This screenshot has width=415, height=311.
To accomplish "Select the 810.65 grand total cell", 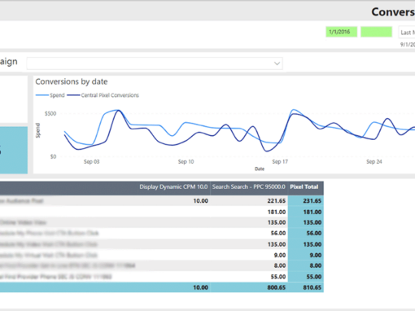I will coord(312,287).
